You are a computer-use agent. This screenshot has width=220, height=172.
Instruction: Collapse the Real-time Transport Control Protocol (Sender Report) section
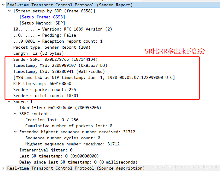coord(3,5)
